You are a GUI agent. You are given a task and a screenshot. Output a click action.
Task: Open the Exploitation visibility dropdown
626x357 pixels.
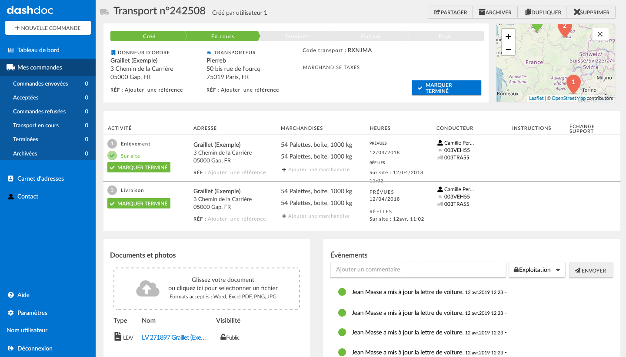pos(537,270)
